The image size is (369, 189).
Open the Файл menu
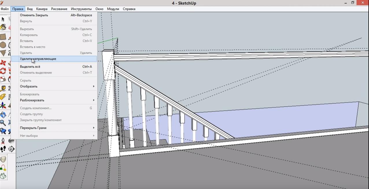5,9
